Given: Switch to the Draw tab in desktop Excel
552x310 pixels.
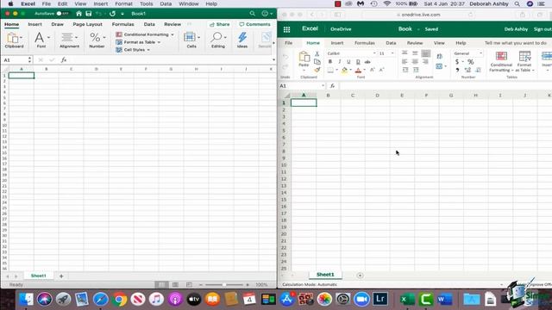Looking at the screenshot, I should point(58,24).
